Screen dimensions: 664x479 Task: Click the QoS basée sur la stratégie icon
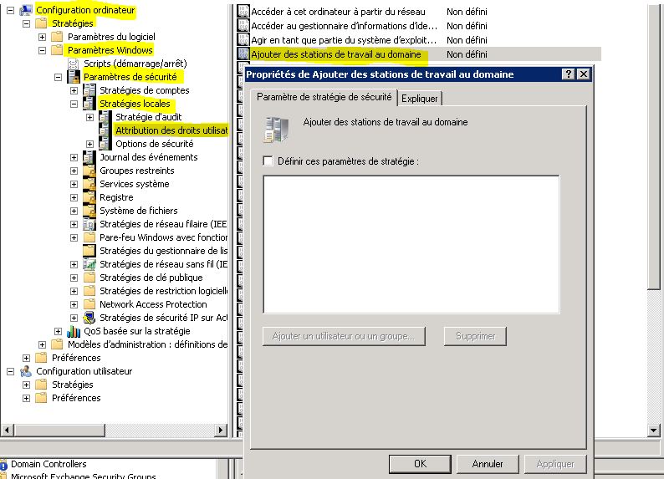point(74,331)
